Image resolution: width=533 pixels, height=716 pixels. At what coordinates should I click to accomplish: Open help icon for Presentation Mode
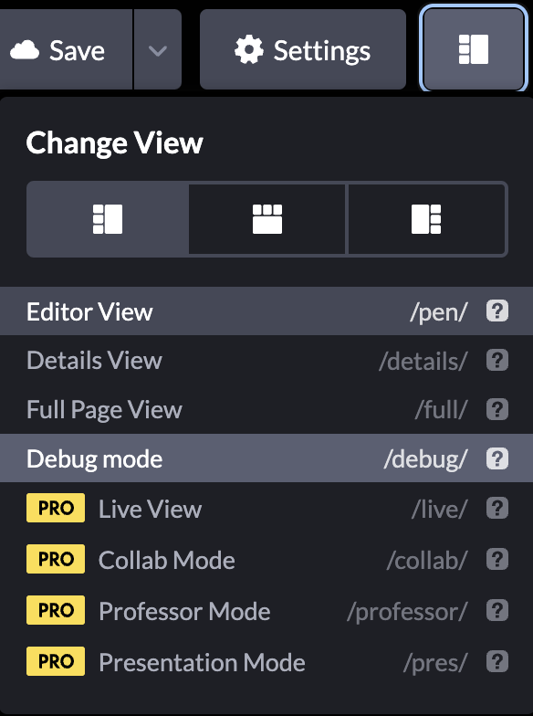tap(496, 661)
